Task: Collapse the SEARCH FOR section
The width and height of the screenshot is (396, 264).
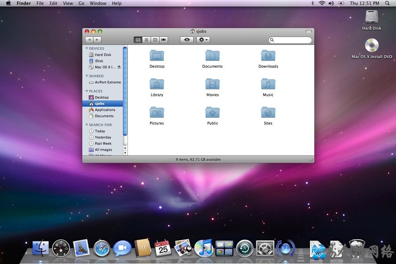Action: pos(87,125)
